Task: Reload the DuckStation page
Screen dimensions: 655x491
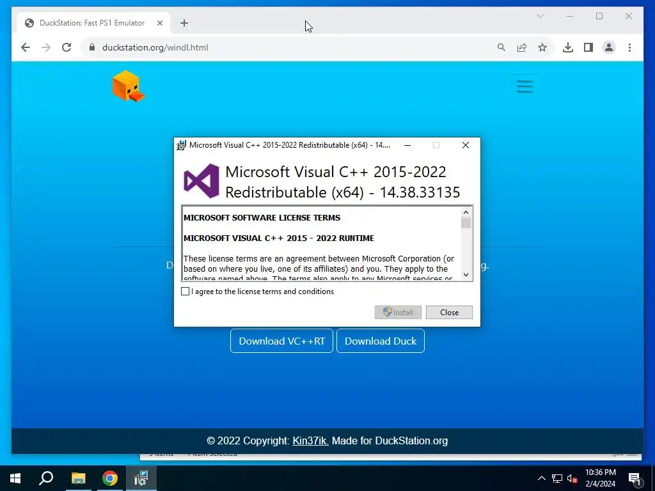Action: pyautogui.click(x=67, y=47)
